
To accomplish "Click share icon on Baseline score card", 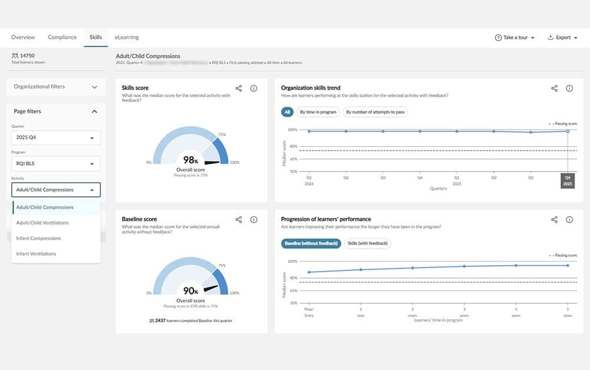I will [239, 219].
